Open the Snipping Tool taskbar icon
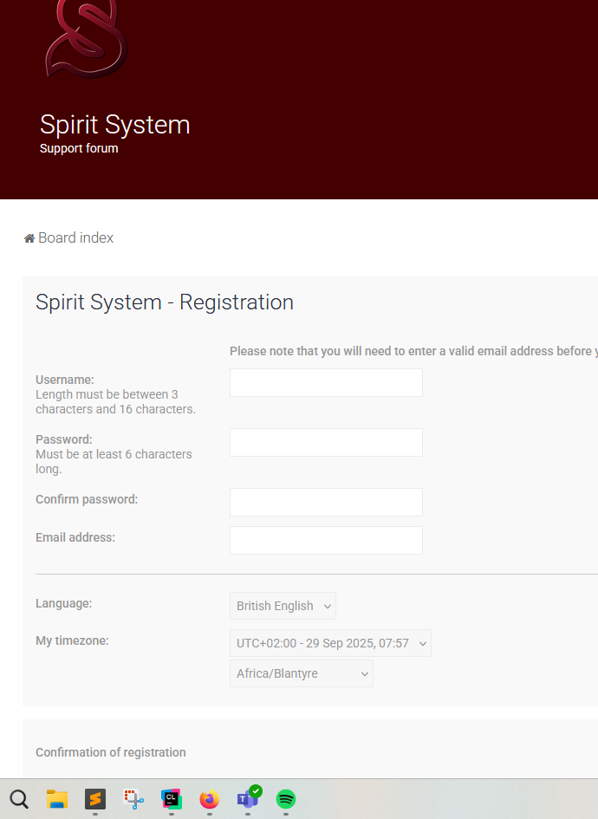 pos(133,799)
